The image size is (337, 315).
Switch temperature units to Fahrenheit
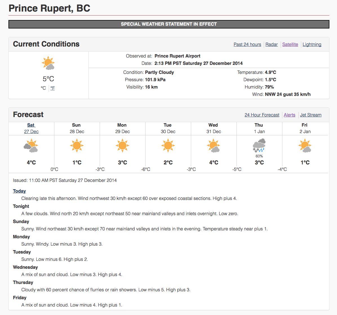pos(53,88)
